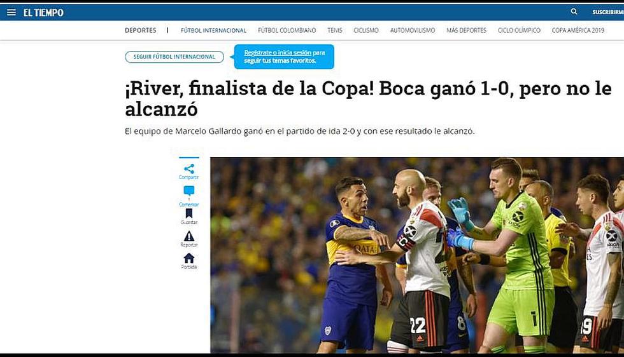Open the Automovilismo section

413,30
